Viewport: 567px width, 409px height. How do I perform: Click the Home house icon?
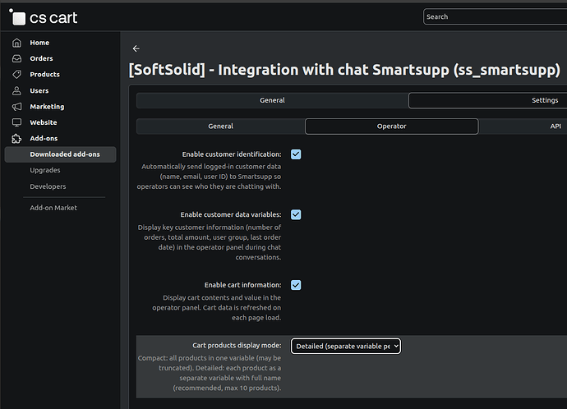(x=16, y=43)
